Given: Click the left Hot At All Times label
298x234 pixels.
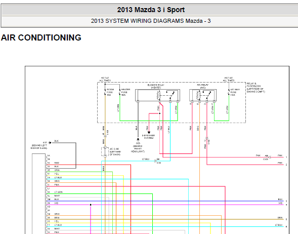Looking at the screenshot, I should [x=105, y=79].
